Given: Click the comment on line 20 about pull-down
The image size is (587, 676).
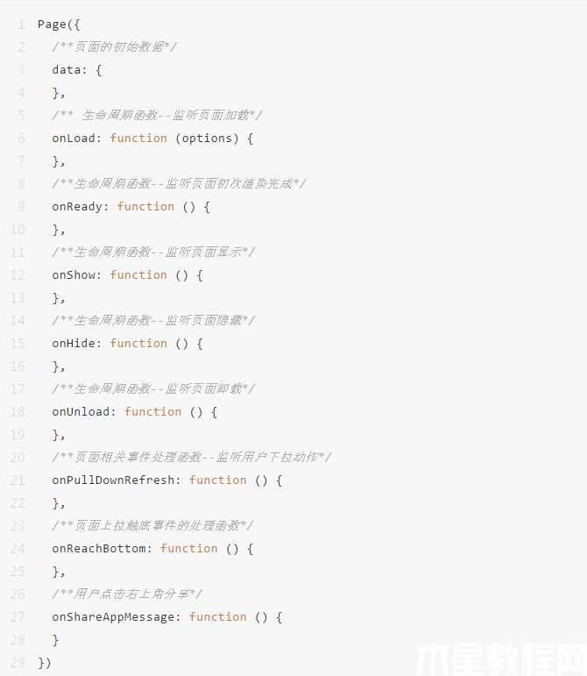Looking at the screenshot, I should [191, 458].
